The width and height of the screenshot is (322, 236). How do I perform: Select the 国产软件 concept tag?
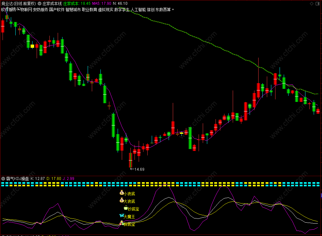pyautogui.click(x=57, y=10)
